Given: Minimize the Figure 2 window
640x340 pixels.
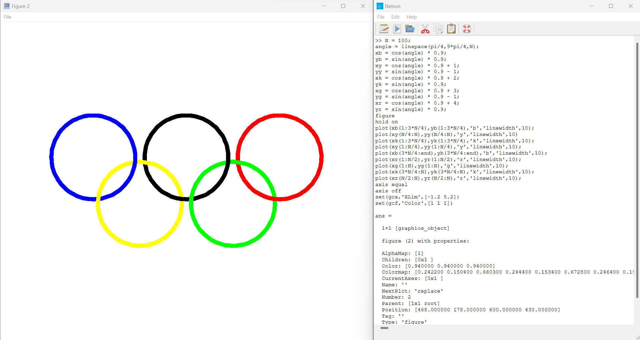Looking at the screenshot, I should coord(324,6).
